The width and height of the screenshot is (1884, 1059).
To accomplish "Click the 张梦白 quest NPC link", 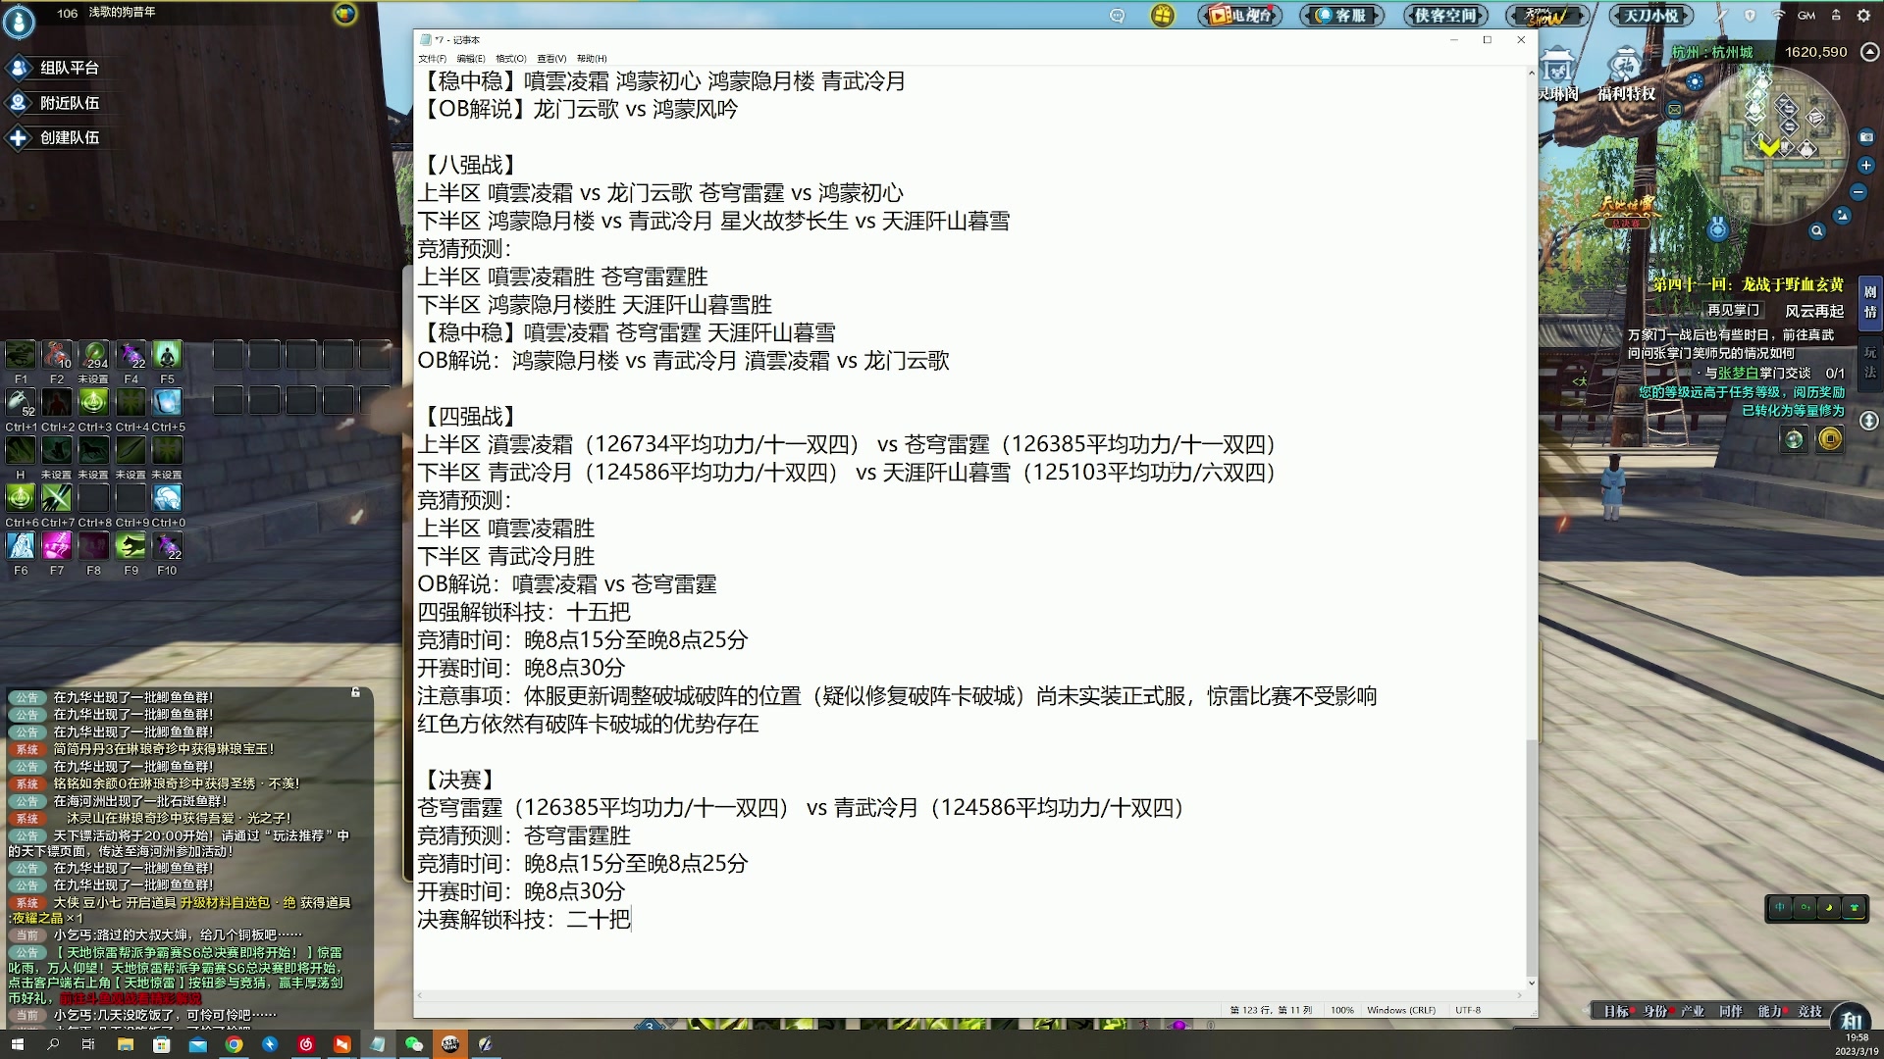I will coord(1738,373).
